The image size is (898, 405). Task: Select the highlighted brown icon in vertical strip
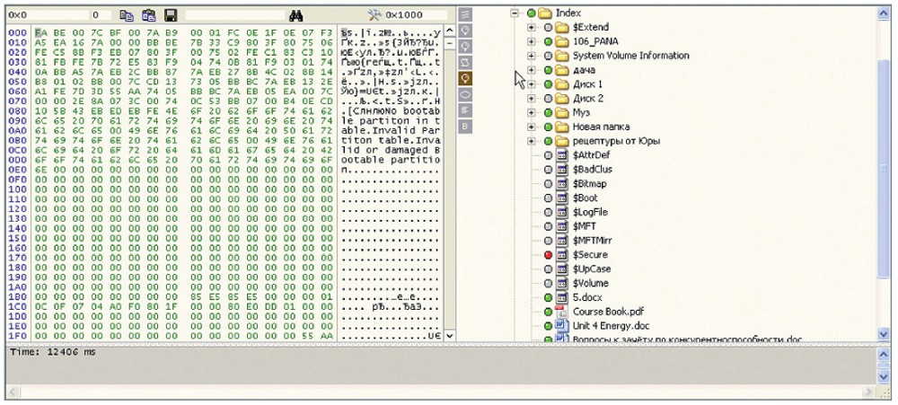coord(466,78)
